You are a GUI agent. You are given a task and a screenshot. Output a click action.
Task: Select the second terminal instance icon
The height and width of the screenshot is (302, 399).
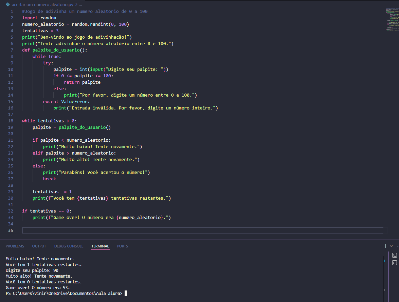394,263
